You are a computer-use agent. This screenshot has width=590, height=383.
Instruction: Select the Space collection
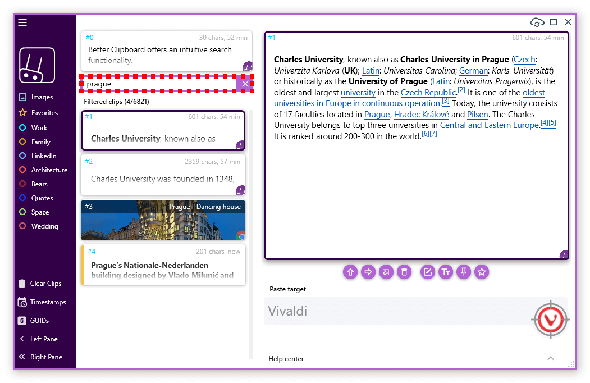coord(34,212)
